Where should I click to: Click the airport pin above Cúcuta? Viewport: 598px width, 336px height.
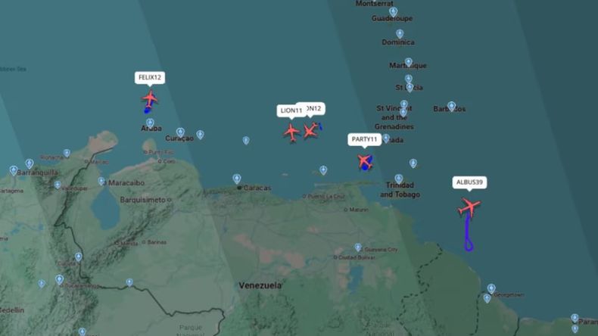click(x=79, y=257)
